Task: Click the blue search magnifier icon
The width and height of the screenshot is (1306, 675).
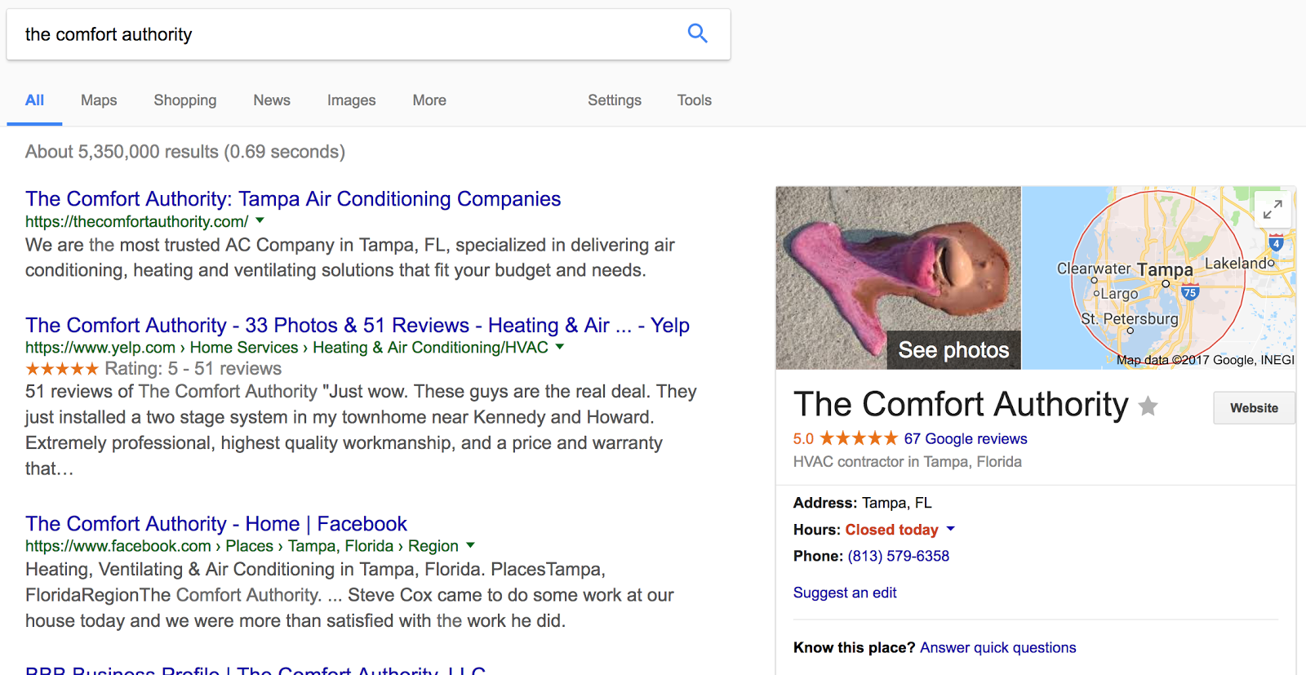Action: pos(697,33)
